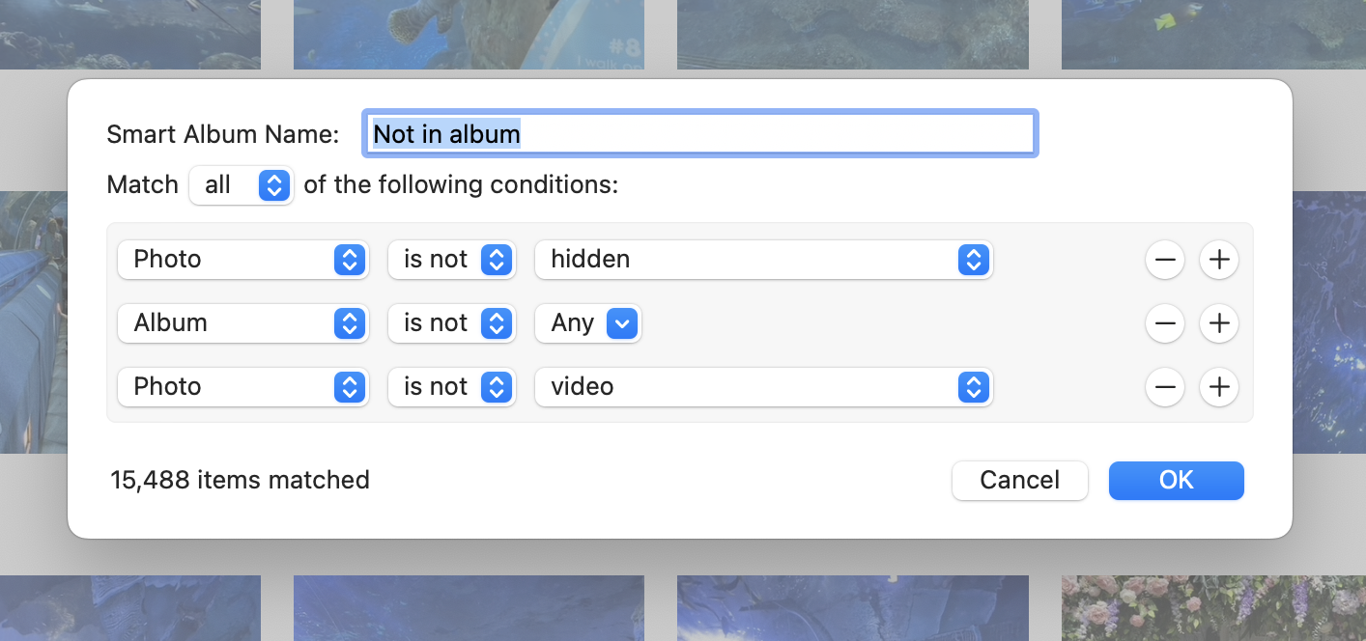This screenshot has height=641, width=1366.
Task: Change 'is not' operator for video row
Action: (450, 387)
